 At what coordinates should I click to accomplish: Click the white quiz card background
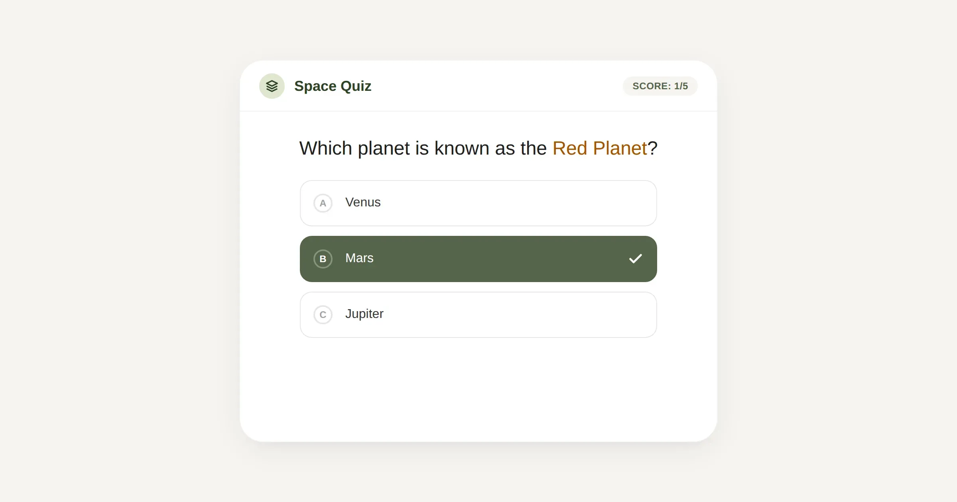pos(478,382)
